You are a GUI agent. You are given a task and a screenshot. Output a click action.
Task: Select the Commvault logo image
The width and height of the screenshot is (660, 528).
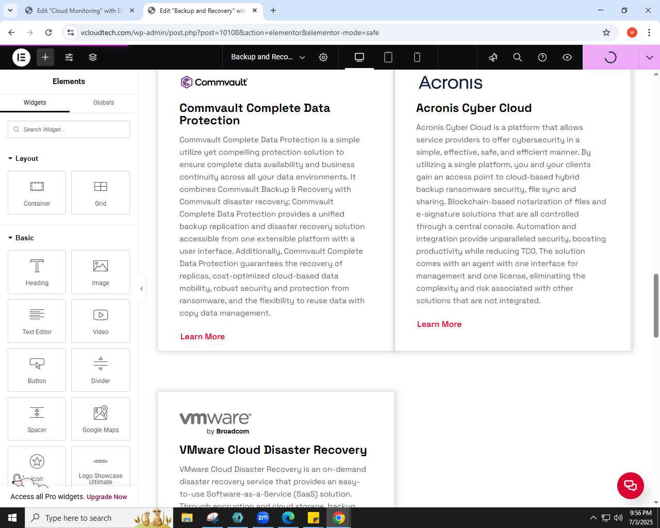tap(214, 82)
